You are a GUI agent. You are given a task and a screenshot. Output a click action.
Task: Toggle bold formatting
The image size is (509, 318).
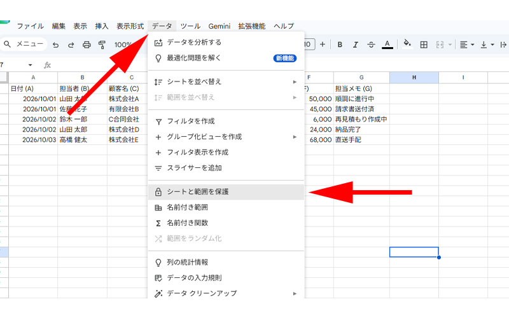pyautogui.click(x=340, y=45)
